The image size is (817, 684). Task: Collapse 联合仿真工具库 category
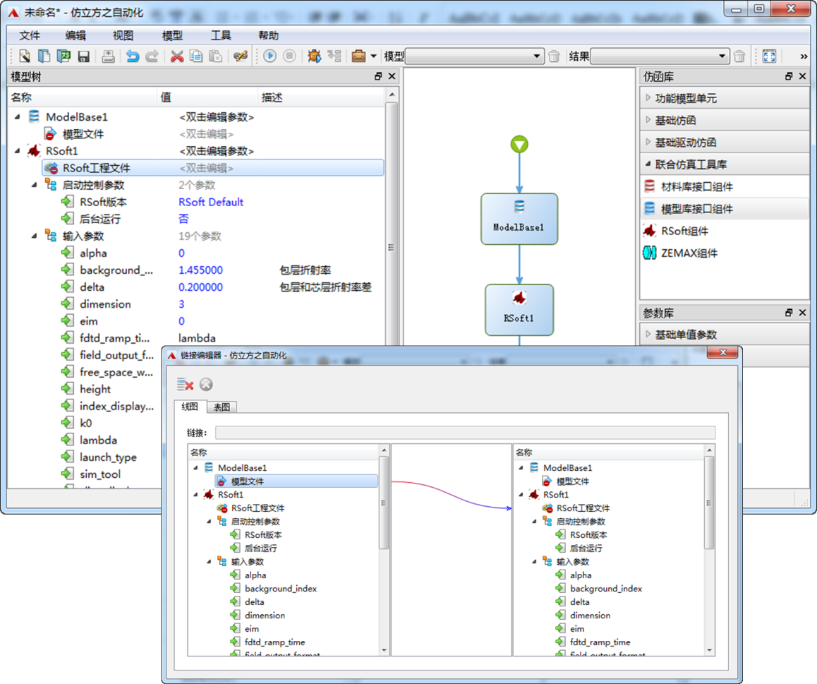(648, 164)
